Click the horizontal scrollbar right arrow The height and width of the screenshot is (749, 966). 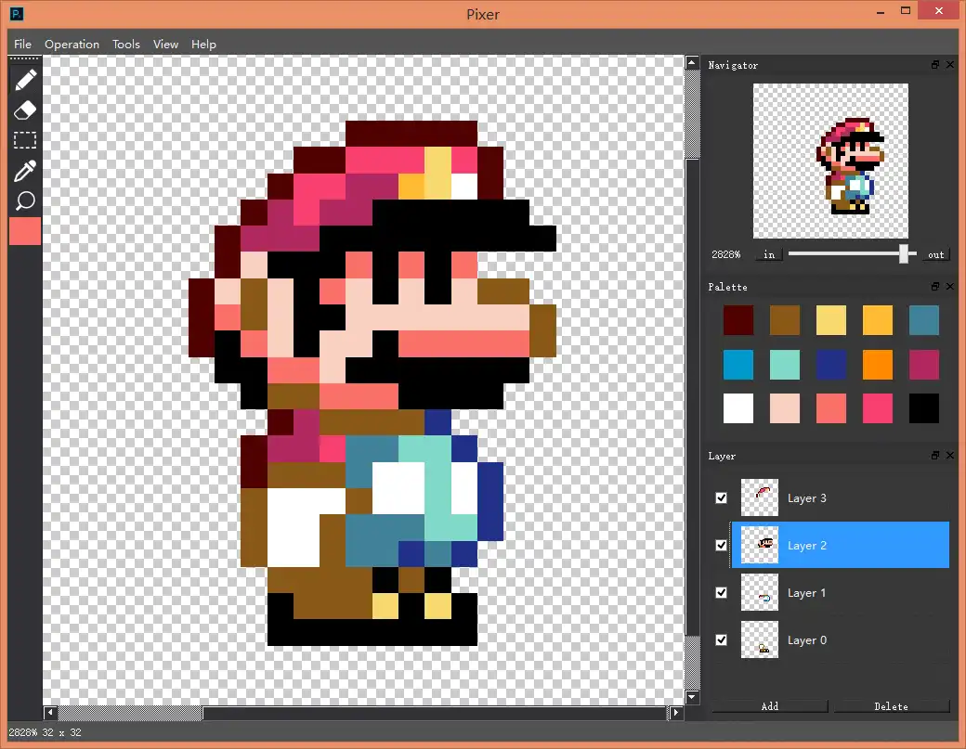pyautogui.click(x=676, y=713)
